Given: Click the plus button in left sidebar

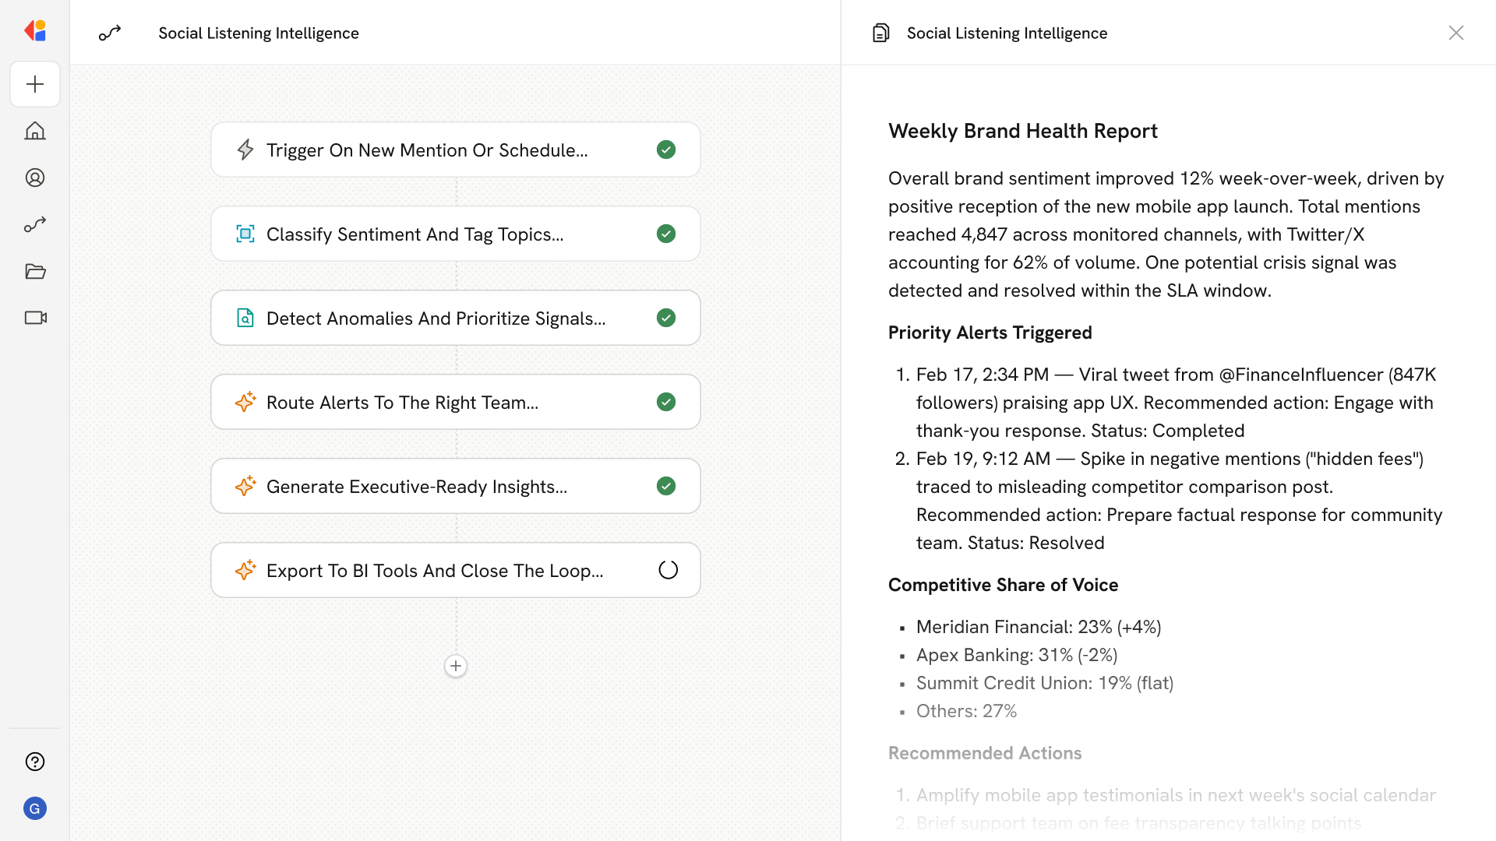Looking at the screenshot, I should click(x=35, y=84).
